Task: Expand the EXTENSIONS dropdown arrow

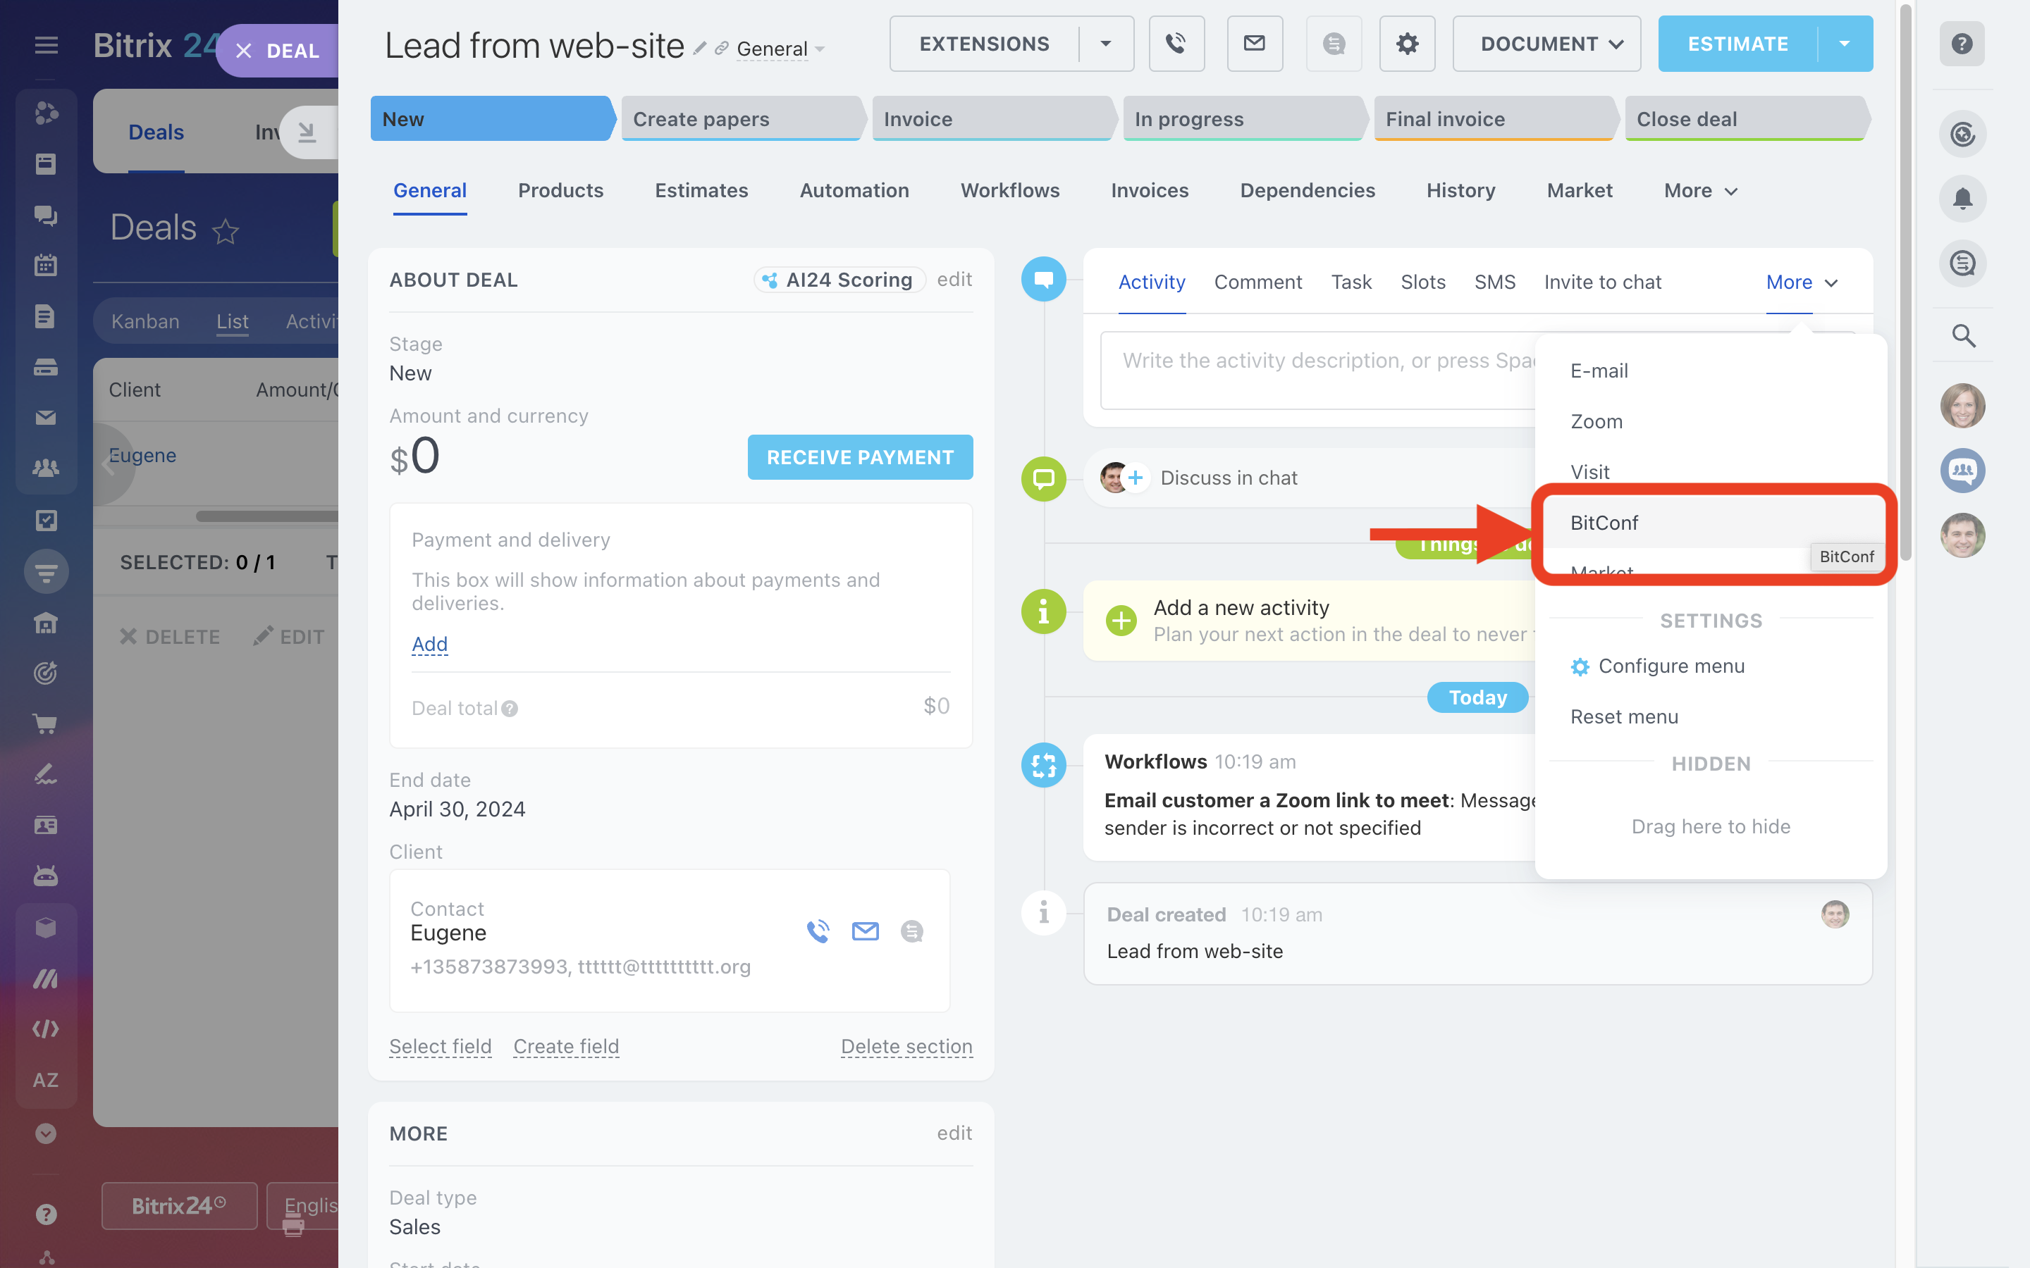Action: [x=1106, y=44]
